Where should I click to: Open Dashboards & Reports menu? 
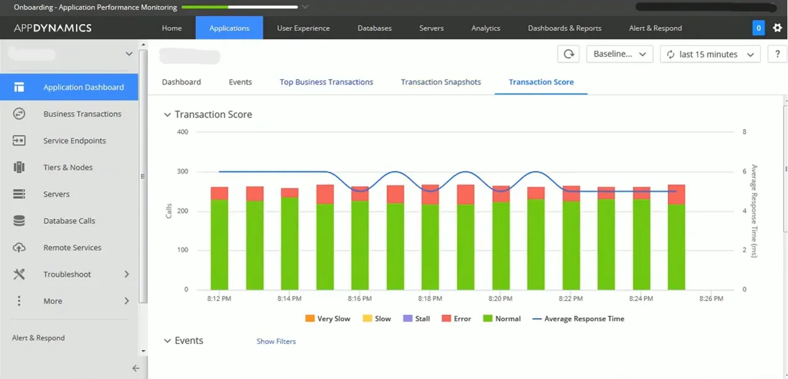pos(564,28)
